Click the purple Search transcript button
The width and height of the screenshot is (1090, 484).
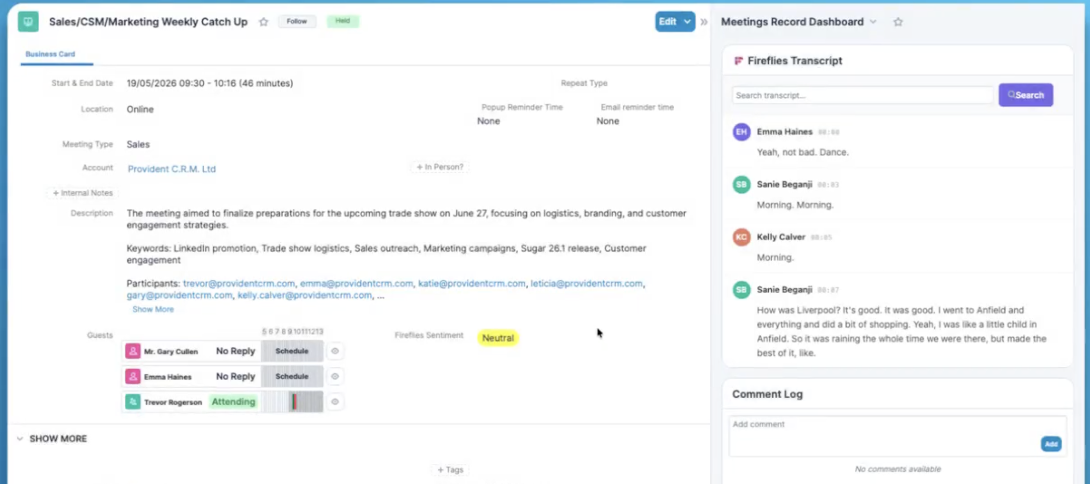pyautogui.click(x=1026, y=95)
